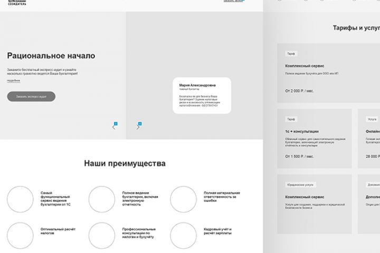The height and width of the screenshot is (253, 380).
Task: Click the 'От 1 500 Р. / мес.' price
Action: point(299,157)
